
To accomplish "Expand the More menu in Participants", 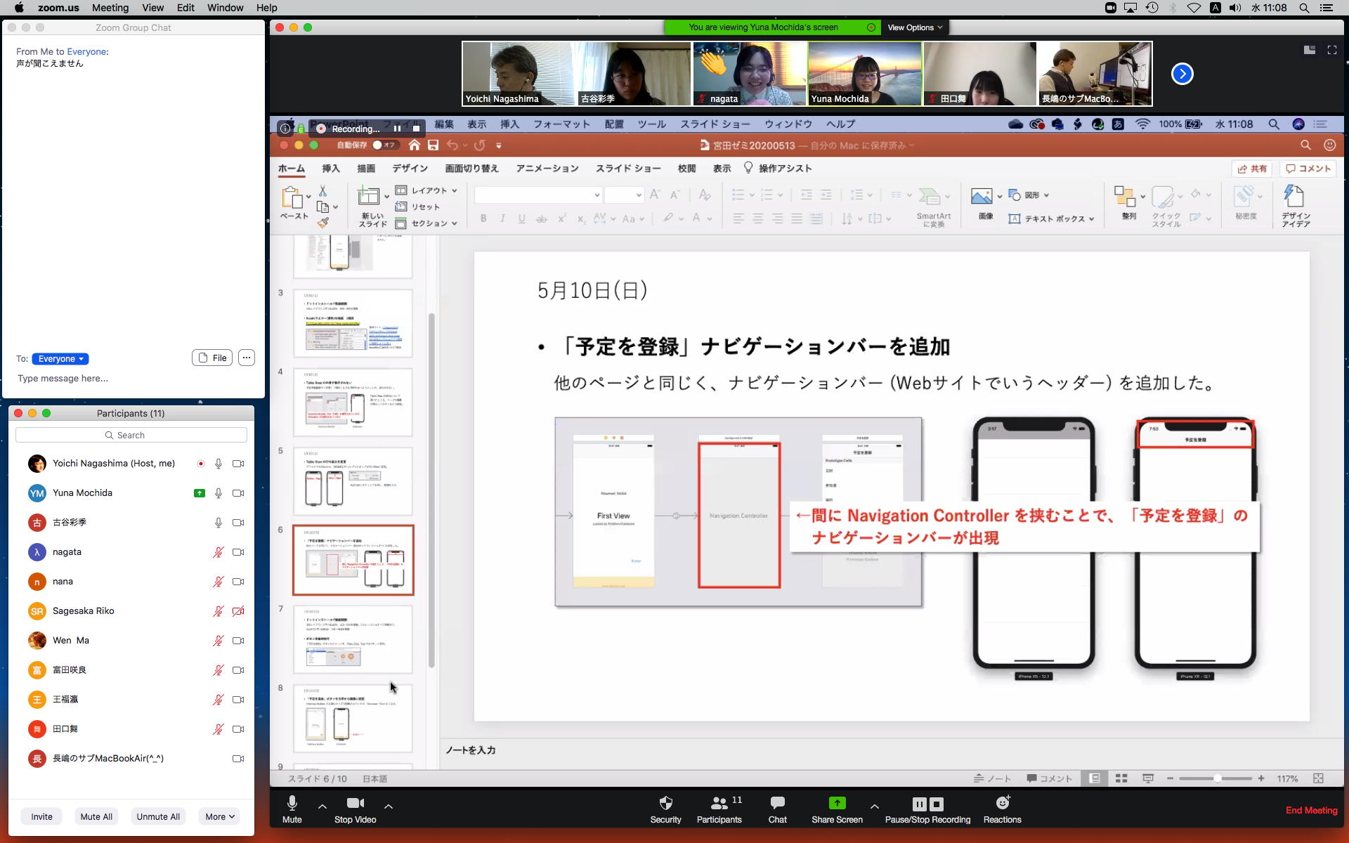I will [x=220, y=816].
